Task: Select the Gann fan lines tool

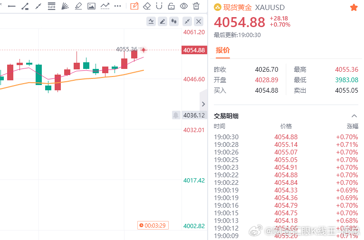Action: click(65, 6)
